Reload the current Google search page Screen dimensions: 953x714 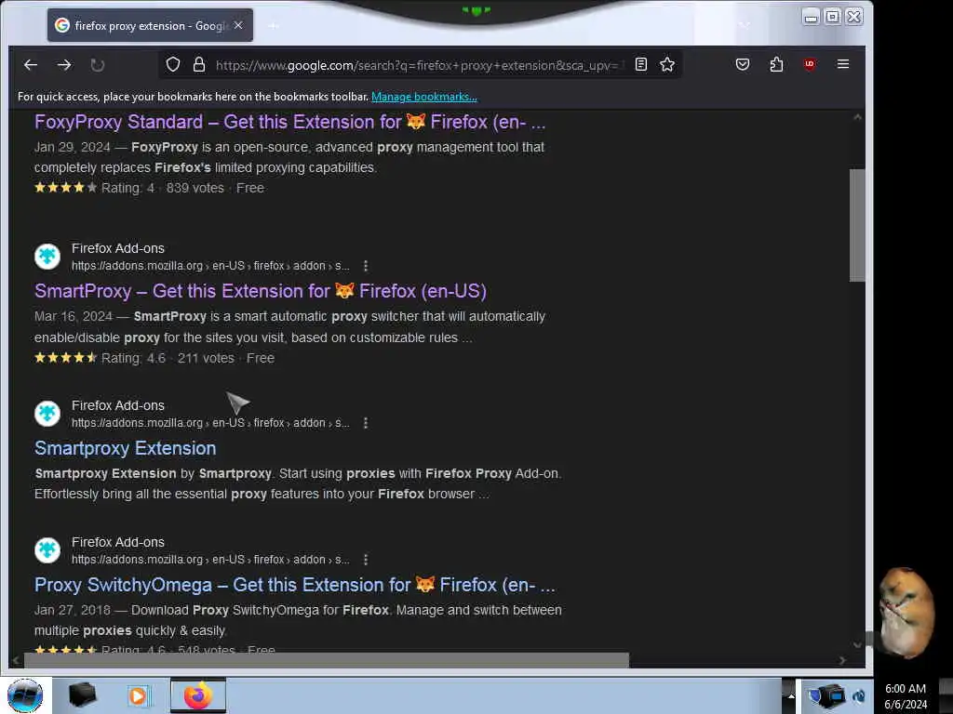[97, 65]
